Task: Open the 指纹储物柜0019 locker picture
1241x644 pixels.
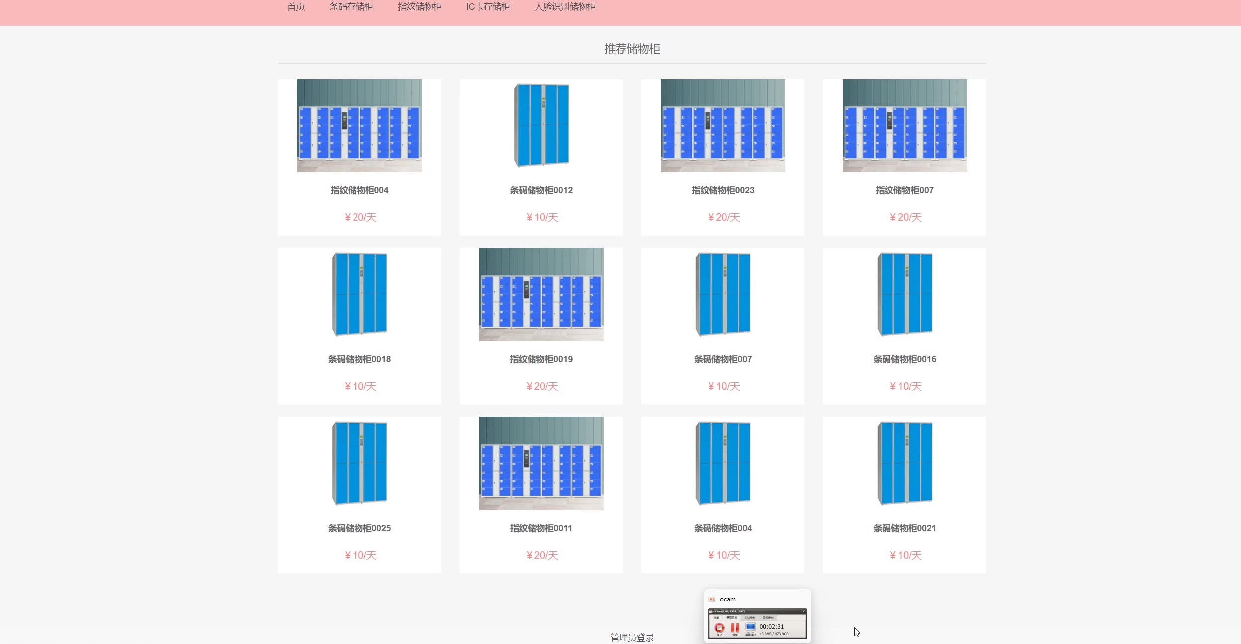Action: point(541,295)
